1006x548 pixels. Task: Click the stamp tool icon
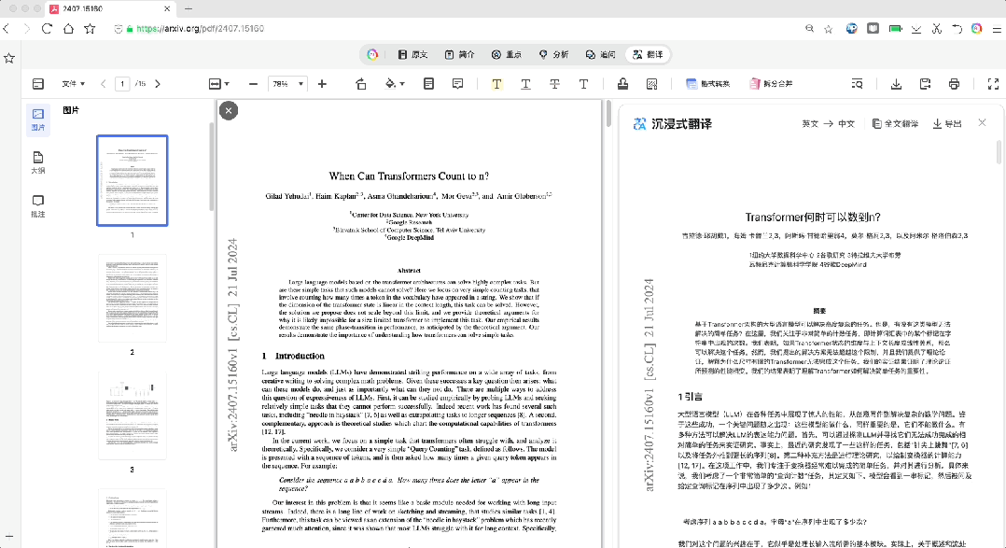click(622, 83)
